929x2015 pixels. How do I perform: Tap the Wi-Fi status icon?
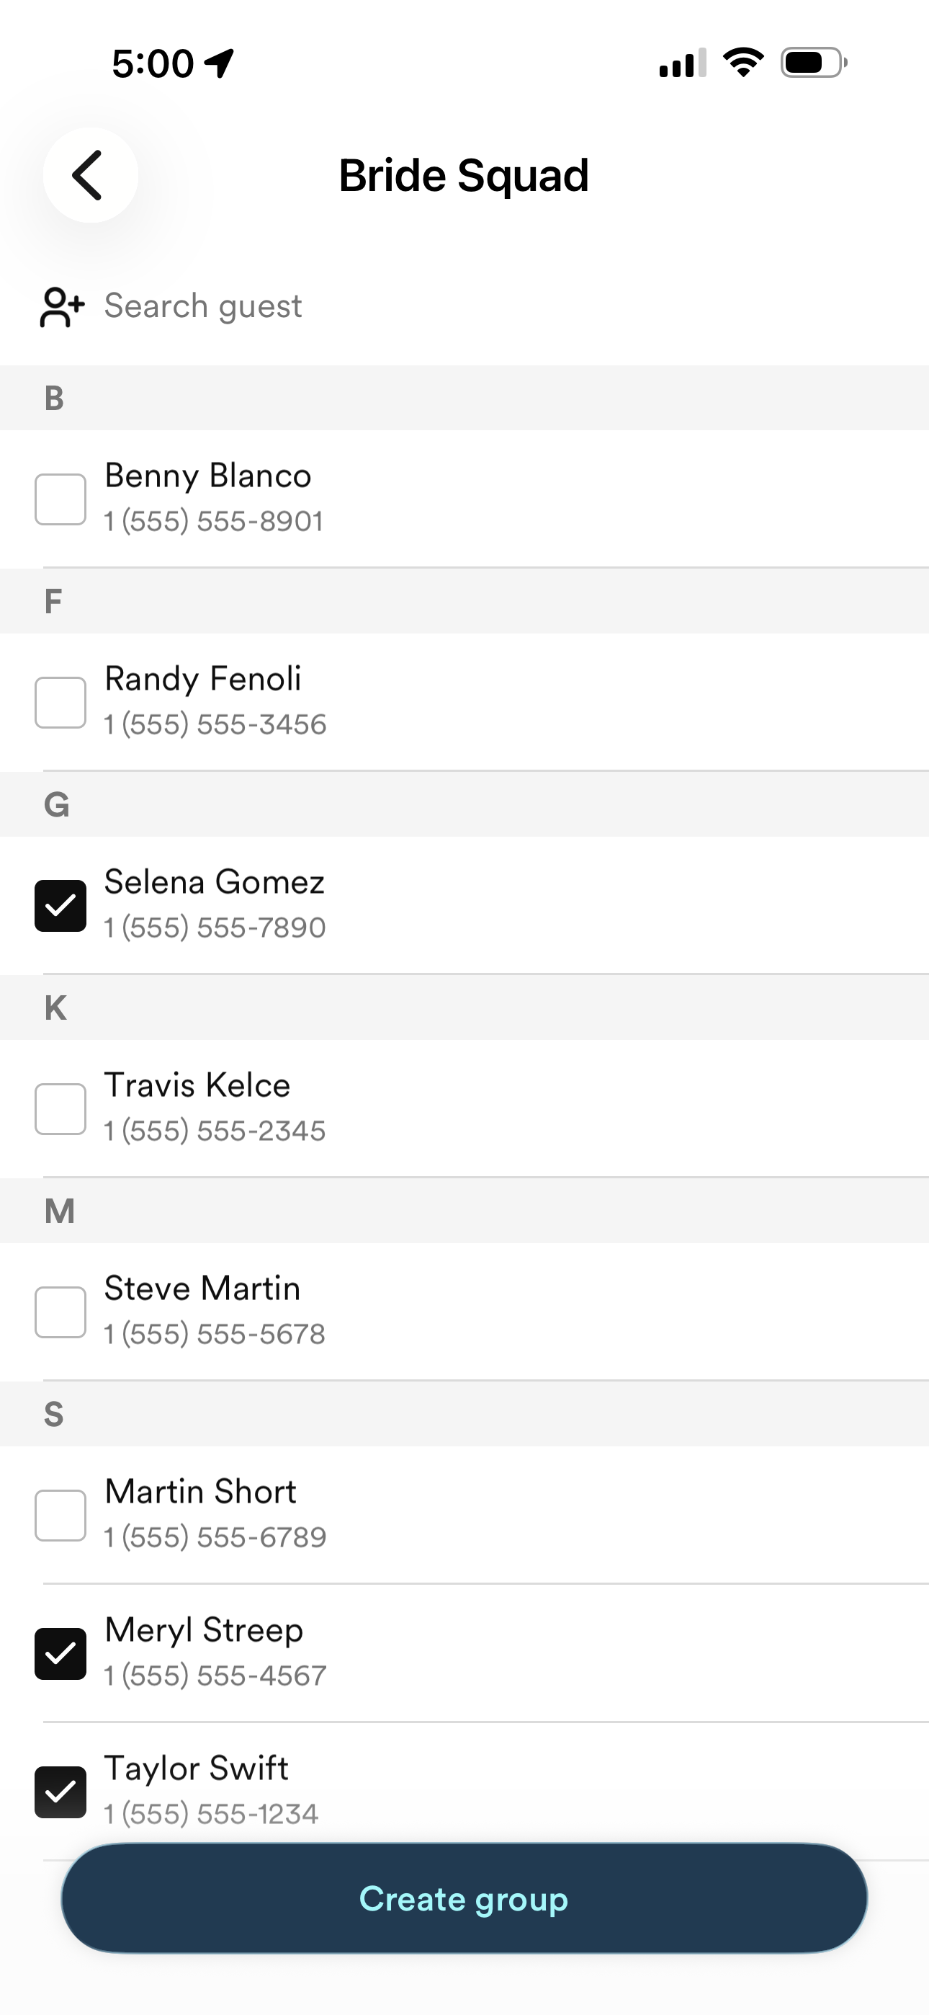pos(743,63)
